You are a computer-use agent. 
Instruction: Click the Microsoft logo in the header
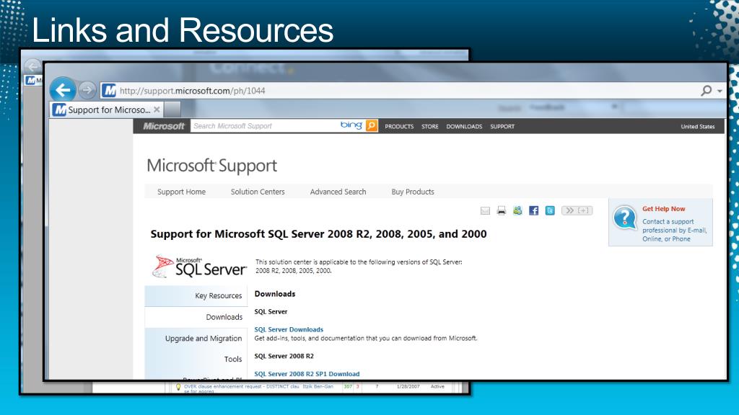coord(164,126)
